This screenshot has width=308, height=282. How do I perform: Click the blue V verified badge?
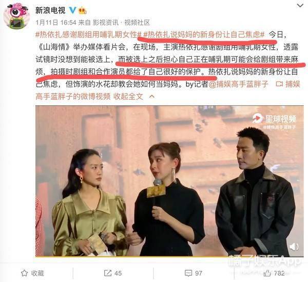[72, 10]
